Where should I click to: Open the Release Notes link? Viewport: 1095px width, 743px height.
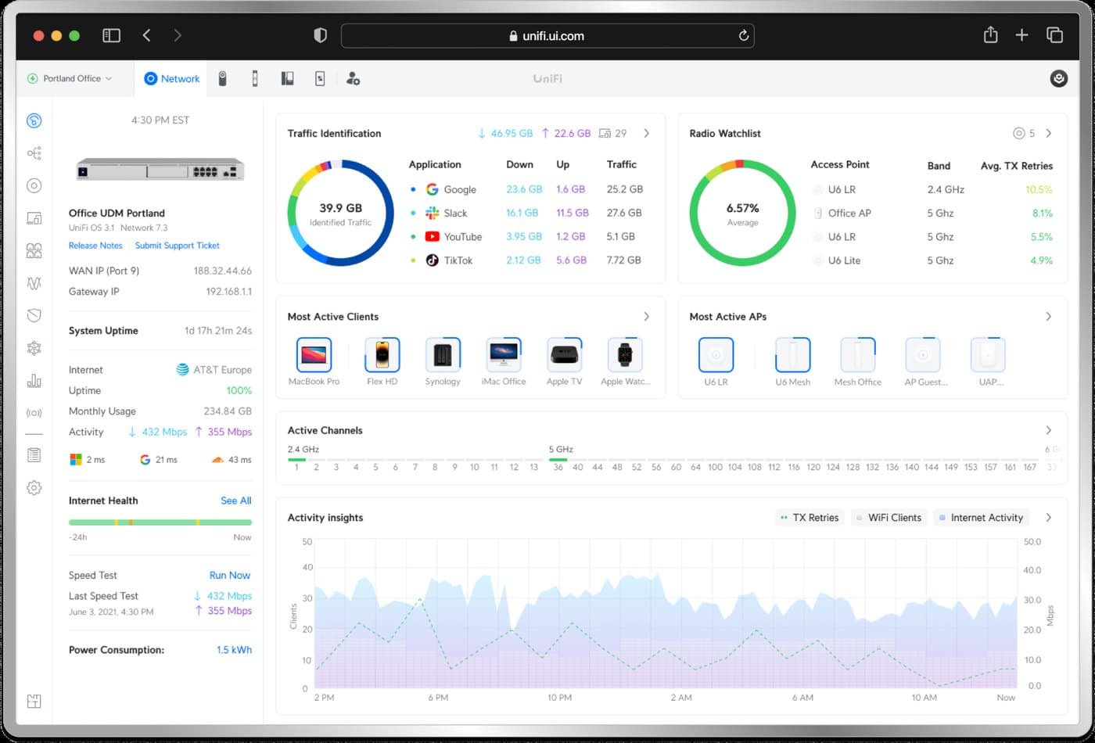click(x=95, y=246)
